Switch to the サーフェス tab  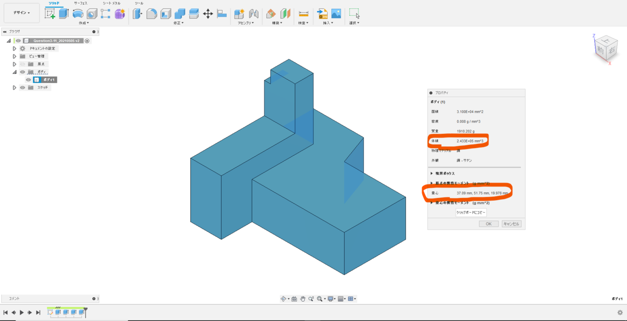80,3
